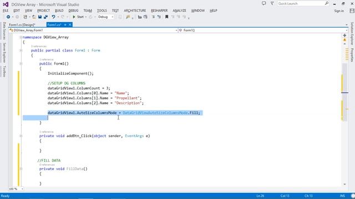Open the Debug configuration dropdown
This screenshot has height=199, width=355.
106,17
